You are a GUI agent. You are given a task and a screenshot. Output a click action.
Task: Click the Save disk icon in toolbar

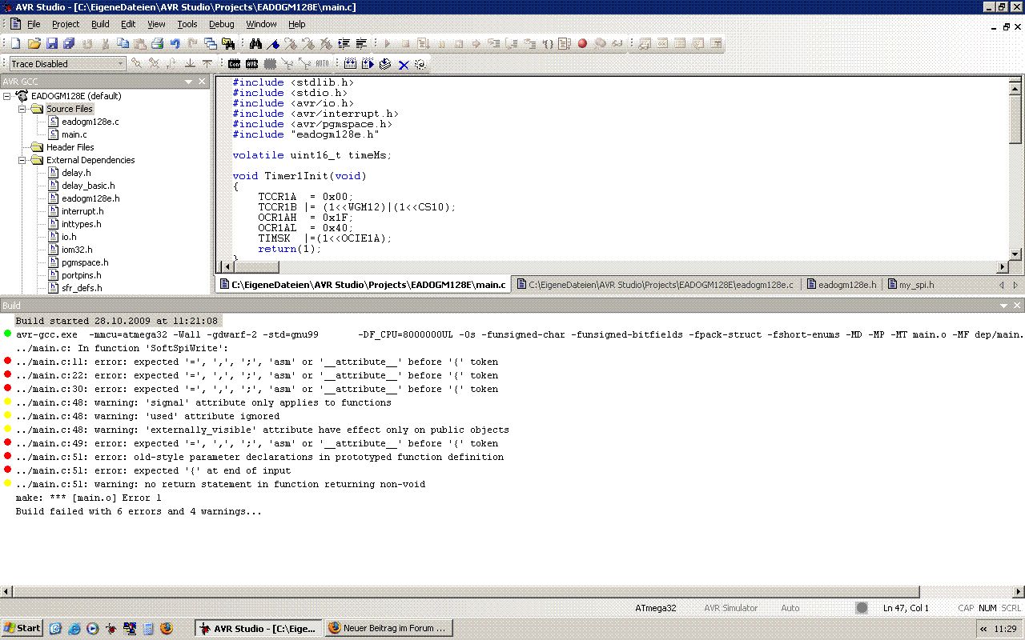tap(51, 44)
